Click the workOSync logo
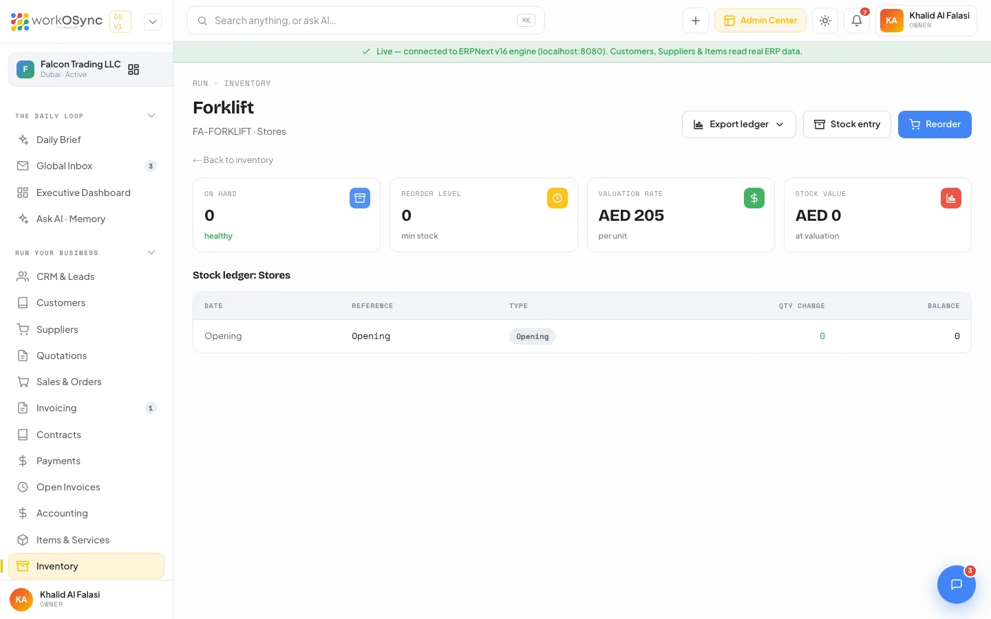The height and width of the screenshot is (619, 991). pos(56,21)
